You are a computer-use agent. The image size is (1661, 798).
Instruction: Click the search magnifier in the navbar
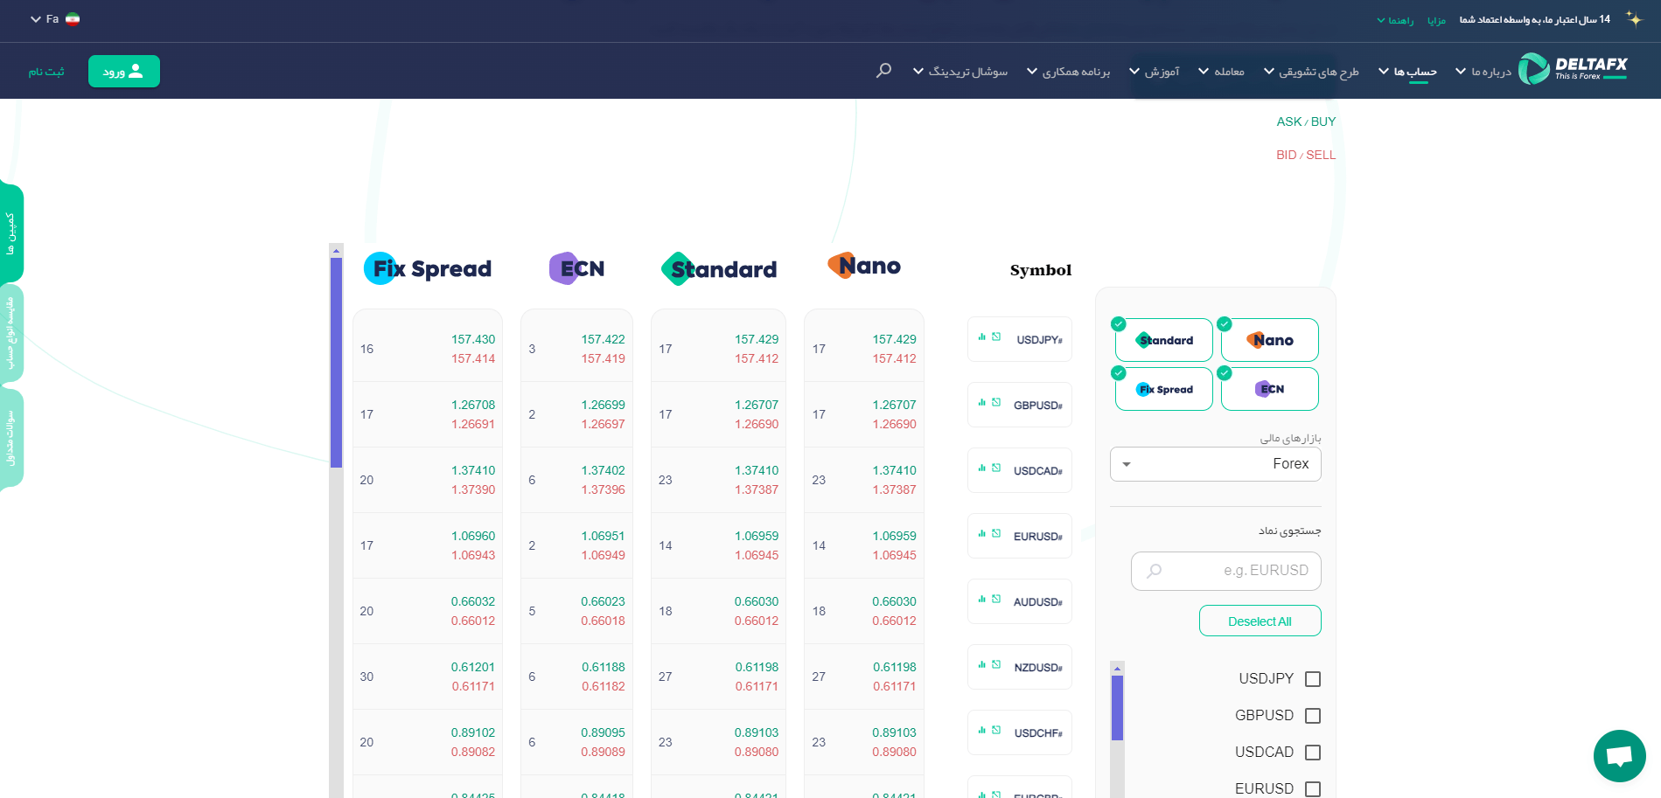(883, 70)
